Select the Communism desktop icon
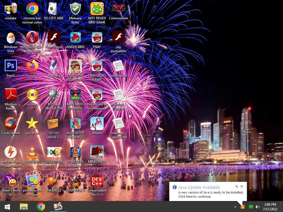This screenshot has height=212, width=283. 119,9
